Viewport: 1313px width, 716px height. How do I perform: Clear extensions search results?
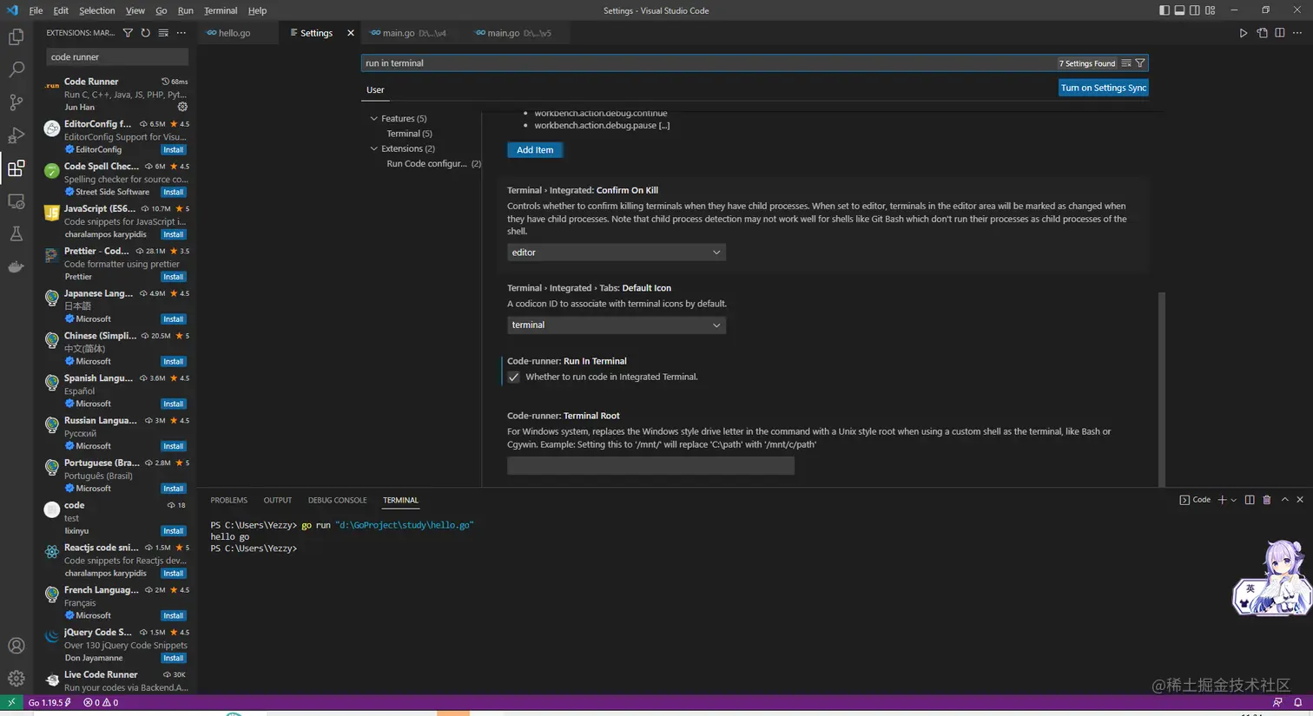[x=163, y=33]
